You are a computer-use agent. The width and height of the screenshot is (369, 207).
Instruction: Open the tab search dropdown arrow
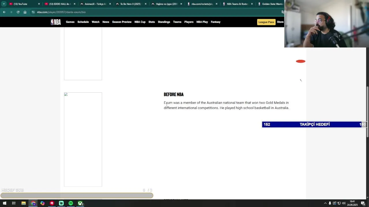3,4
